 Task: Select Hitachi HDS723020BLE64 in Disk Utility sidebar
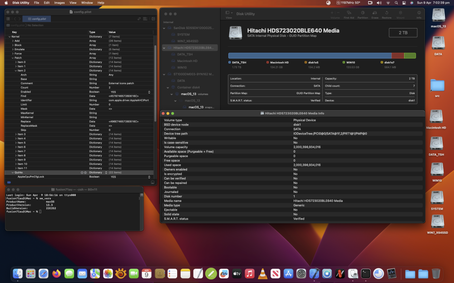pyautogui.click(x=190, y=48)
